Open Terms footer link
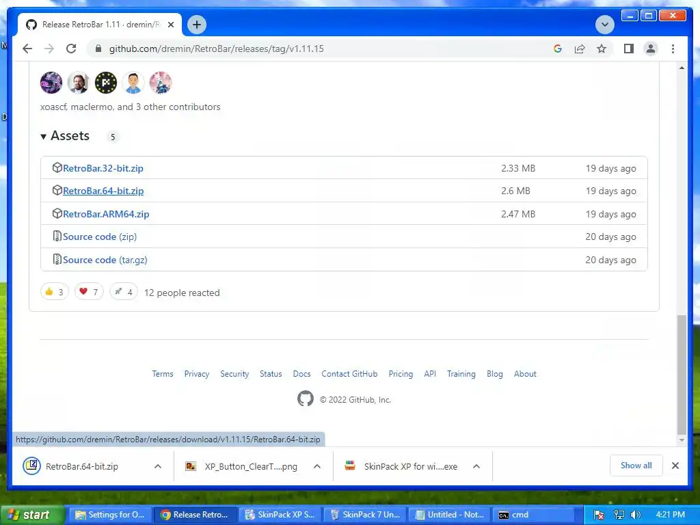 163,374
